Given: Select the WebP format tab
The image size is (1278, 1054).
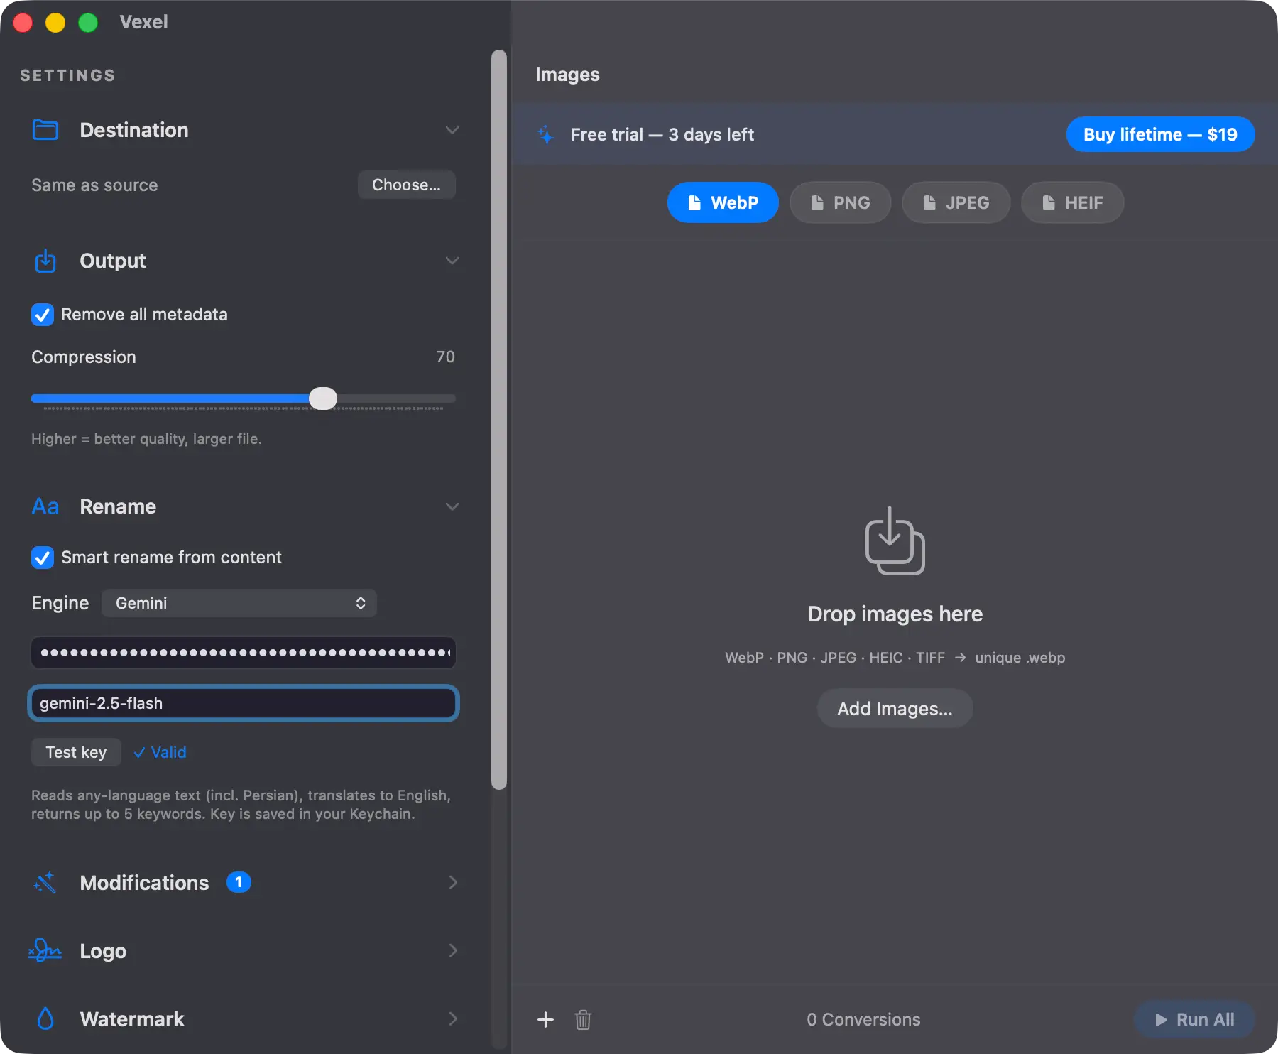Looking at the screenshot, I should 723,202.
